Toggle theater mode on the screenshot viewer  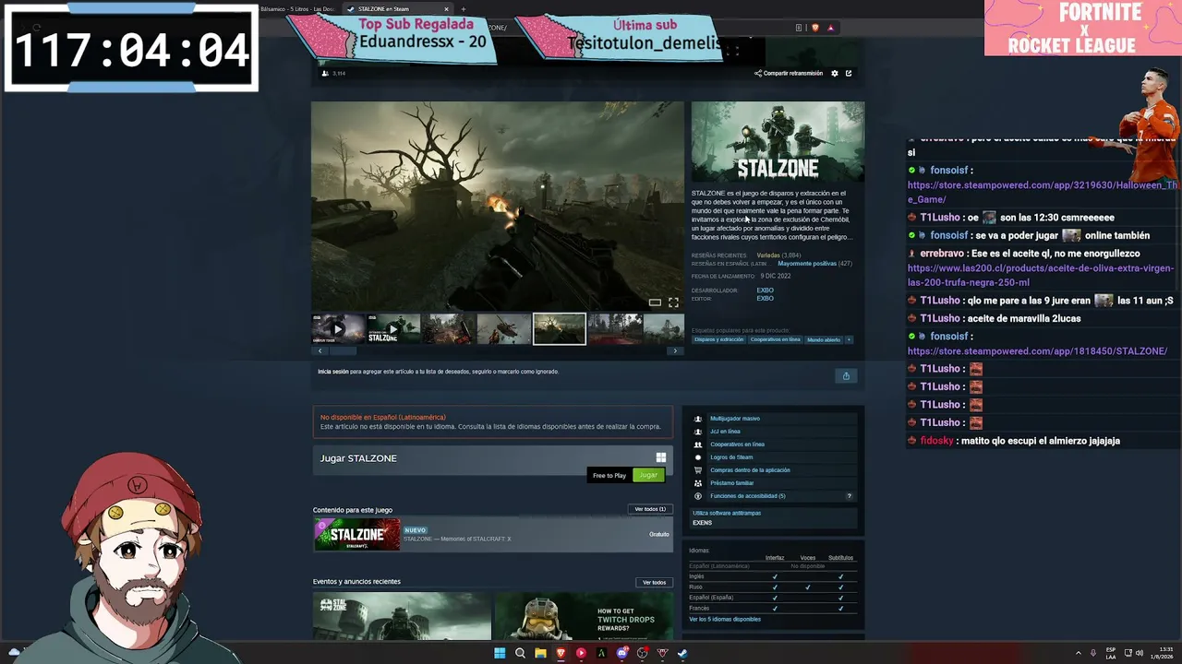655,302
